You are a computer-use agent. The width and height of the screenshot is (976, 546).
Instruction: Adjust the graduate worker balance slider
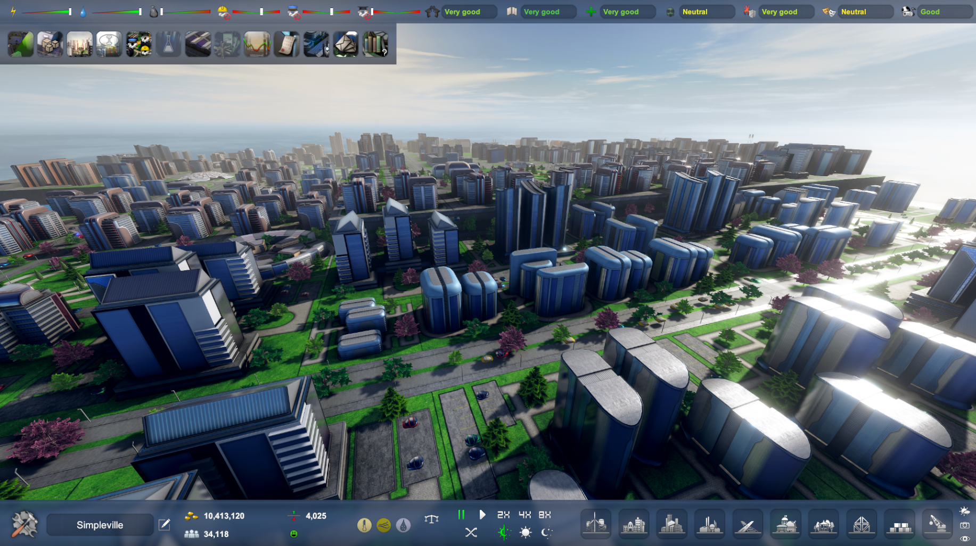396,12
